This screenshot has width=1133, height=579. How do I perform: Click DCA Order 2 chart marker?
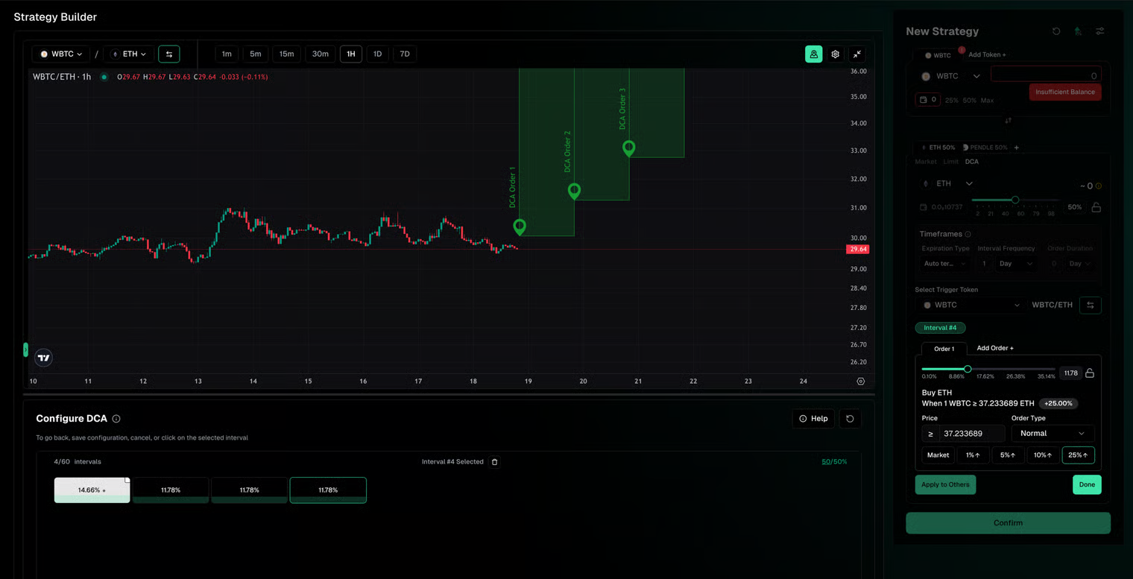[x=574, y=191]
